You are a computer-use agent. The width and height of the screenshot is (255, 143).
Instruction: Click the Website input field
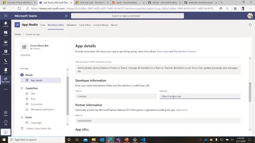tap(200, 96)
